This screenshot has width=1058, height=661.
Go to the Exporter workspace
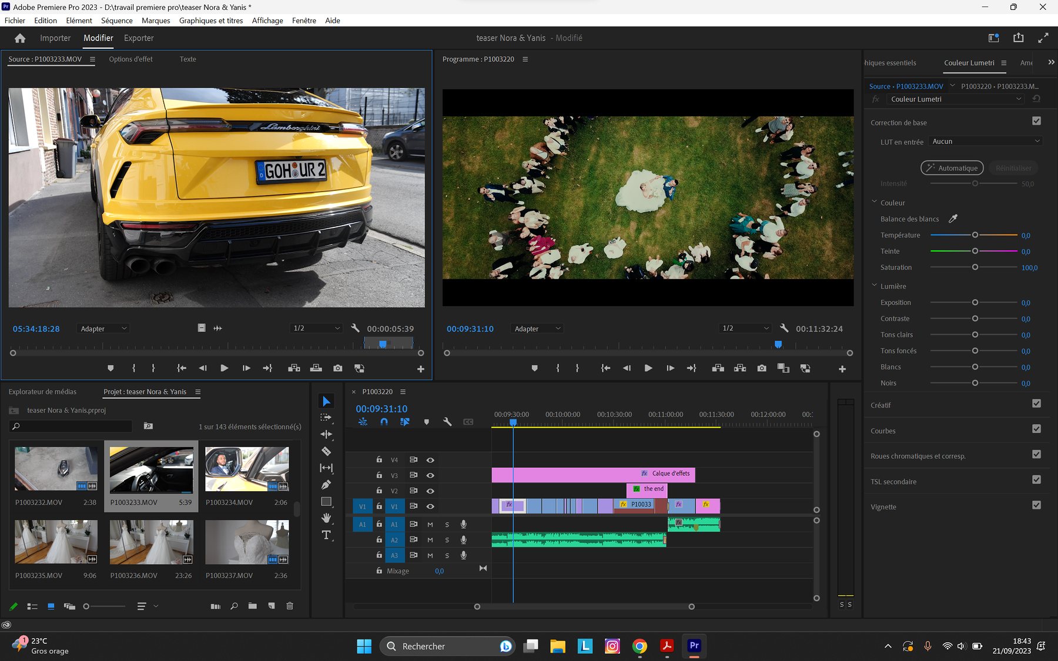139,38
